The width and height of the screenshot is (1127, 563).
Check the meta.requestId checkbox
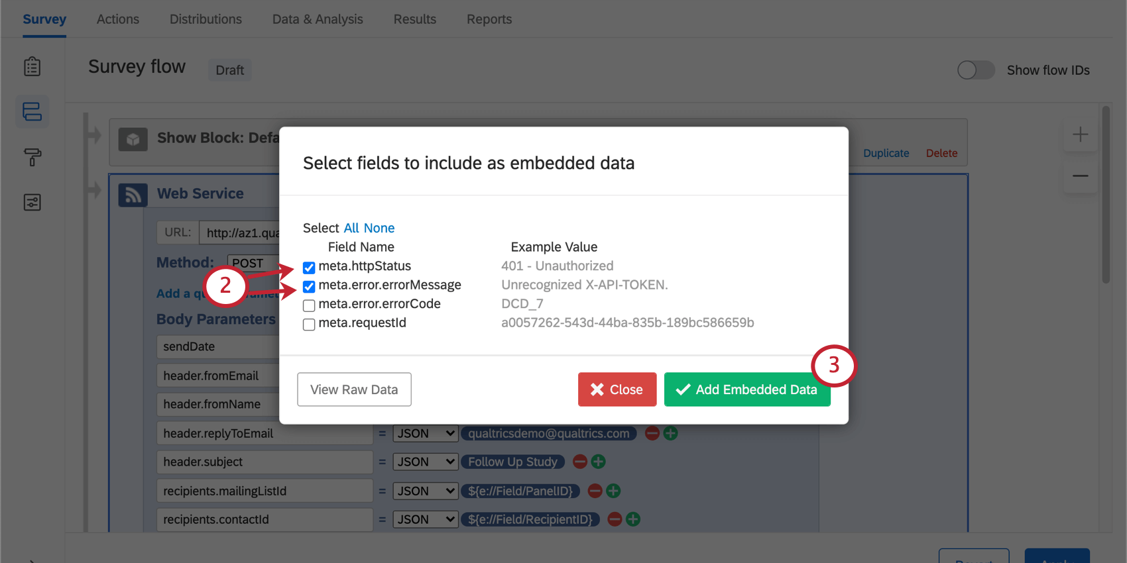point(309,325)
